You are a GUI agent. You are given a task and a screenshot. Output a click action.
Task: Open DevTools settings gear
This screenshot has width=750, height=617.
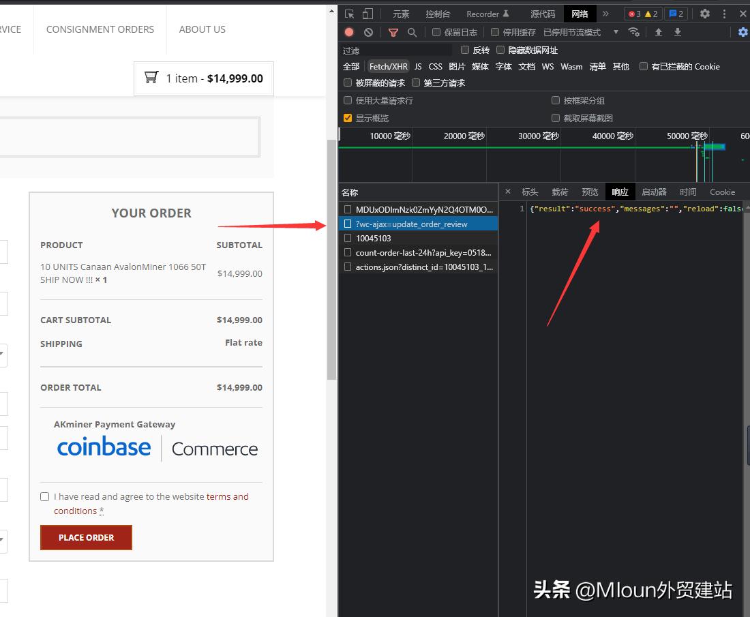coord(705,14)
